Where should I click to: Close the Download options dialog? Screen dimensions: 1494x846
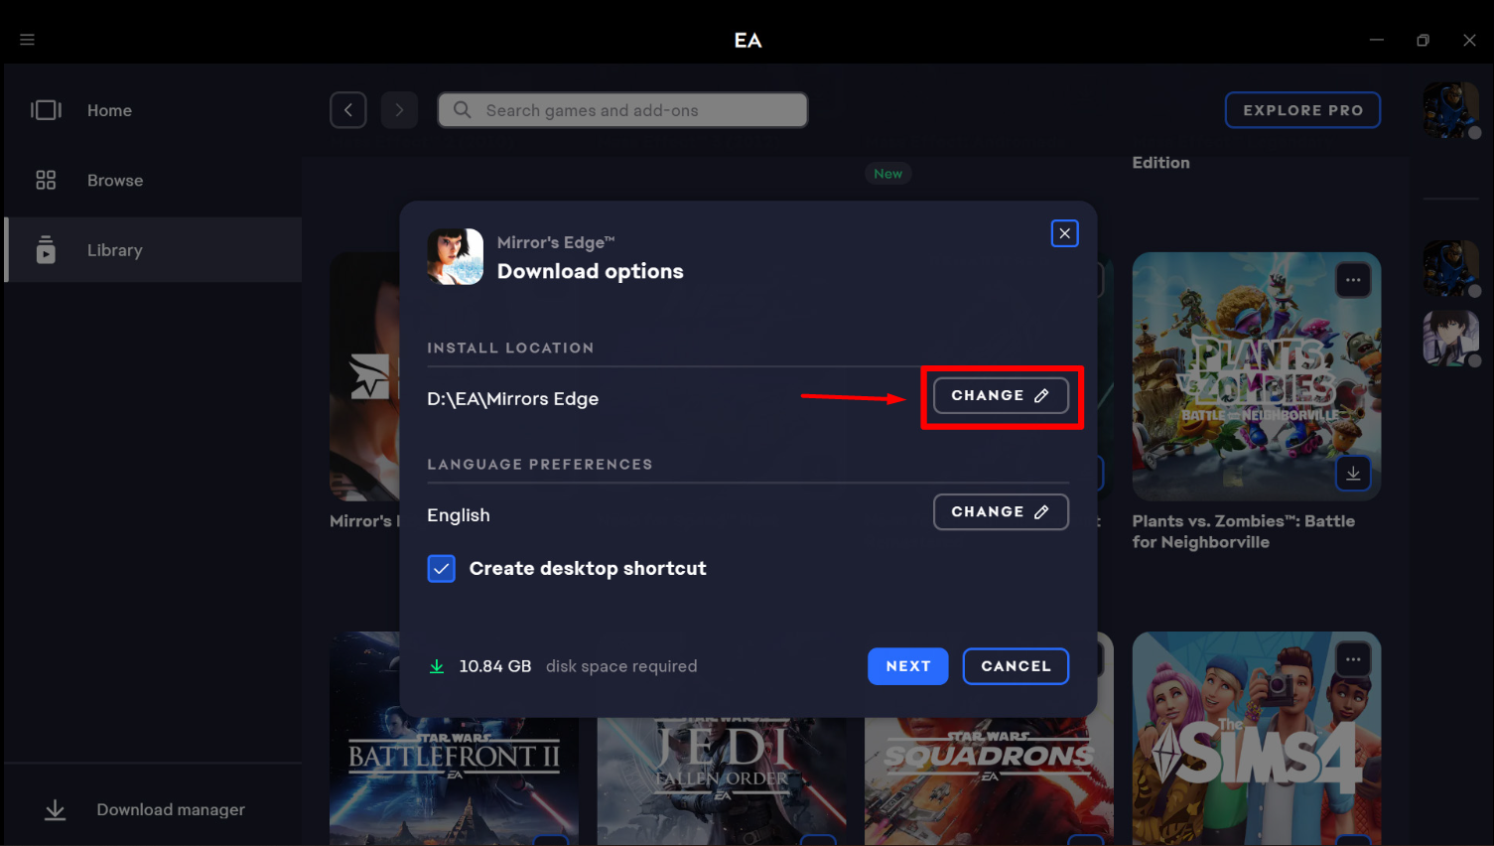[x=1064, y=233]
